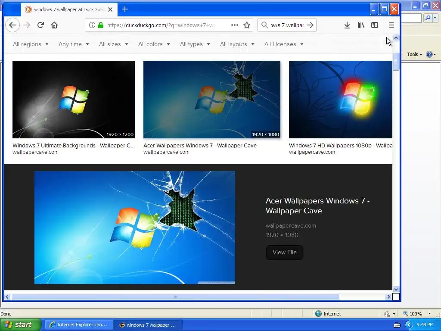Open a new tab with the plus button
Image resolution: width=441 pixels, height=331 pixels.
coord(125,9)
